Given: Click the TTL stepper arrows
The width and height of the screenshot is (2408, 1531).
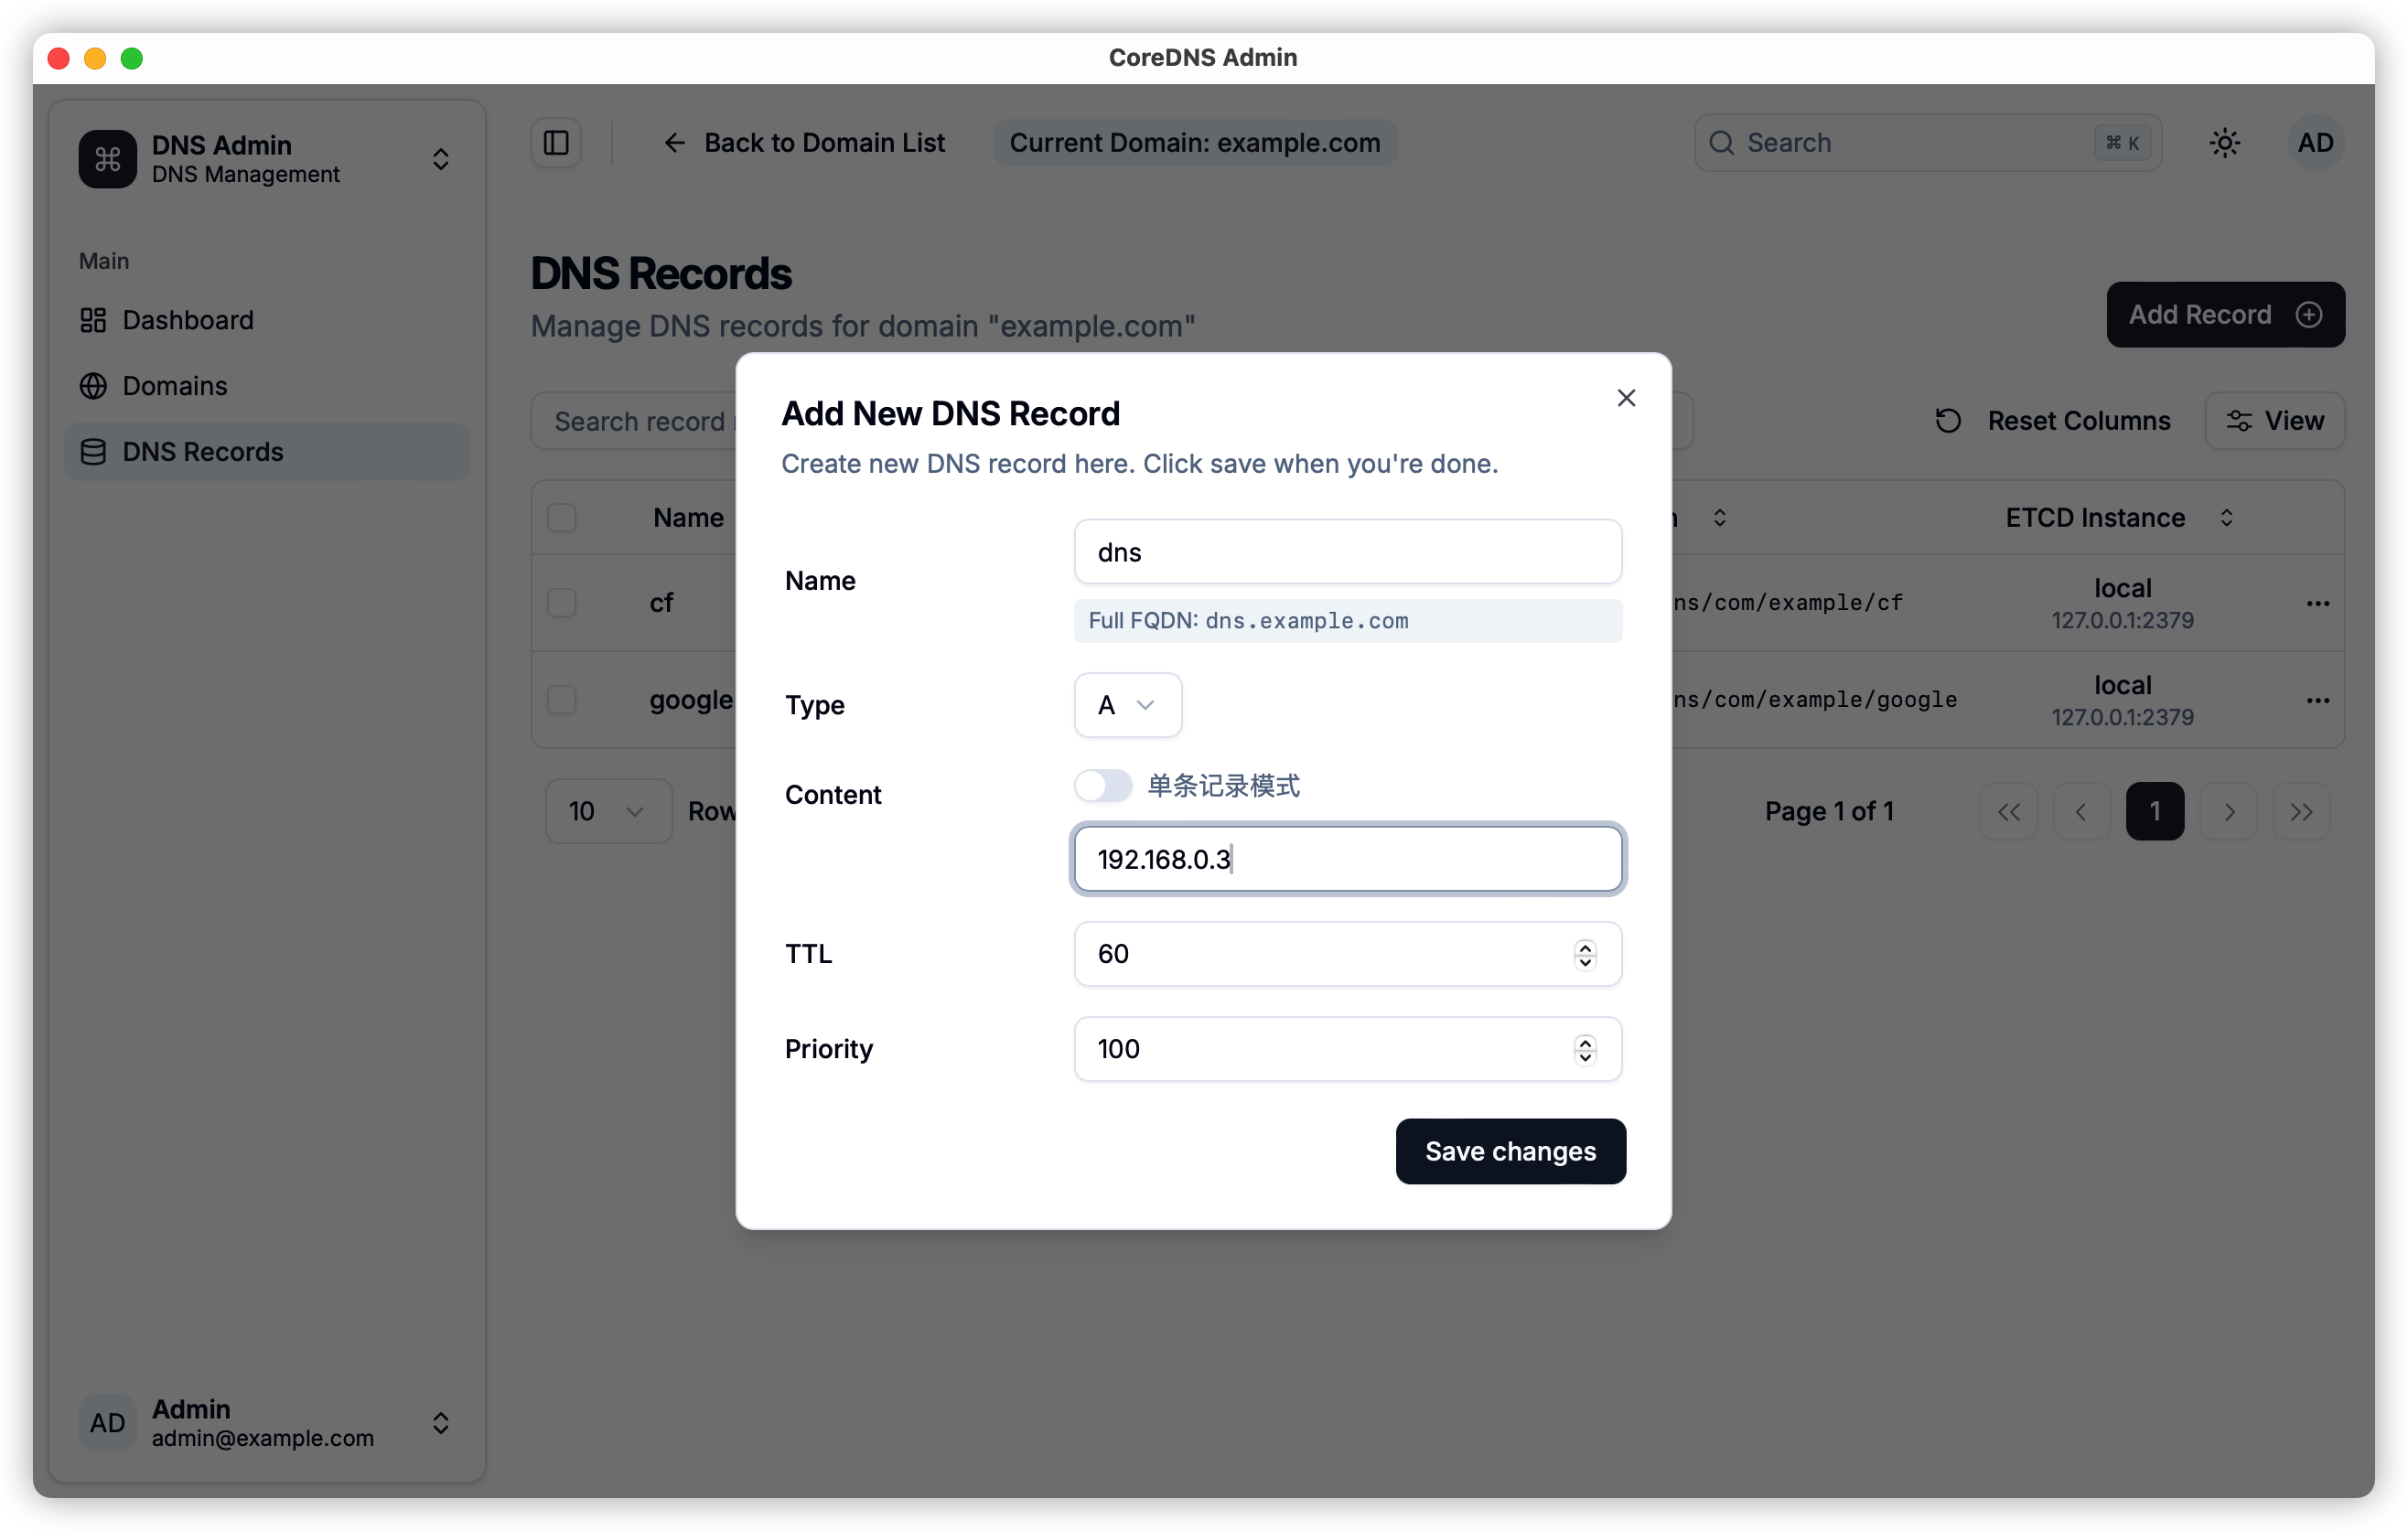Looking at the screenshot, I should tap(1584, 955).
